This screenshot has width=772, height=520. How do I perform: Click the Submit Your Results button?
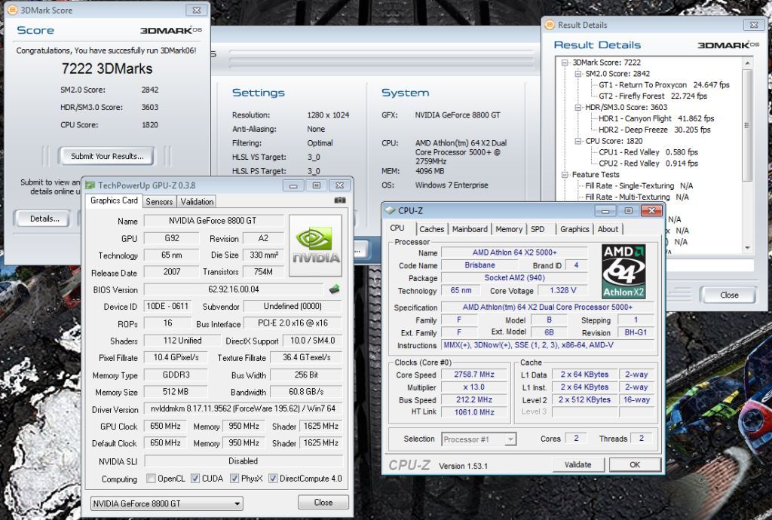click(x=106, y=156)
